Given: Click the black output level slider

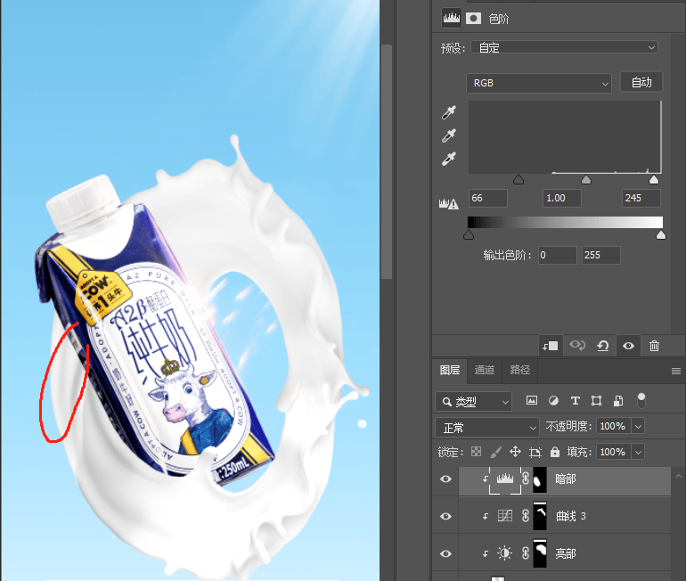Looking at the screenshot, I should (469, 235).
